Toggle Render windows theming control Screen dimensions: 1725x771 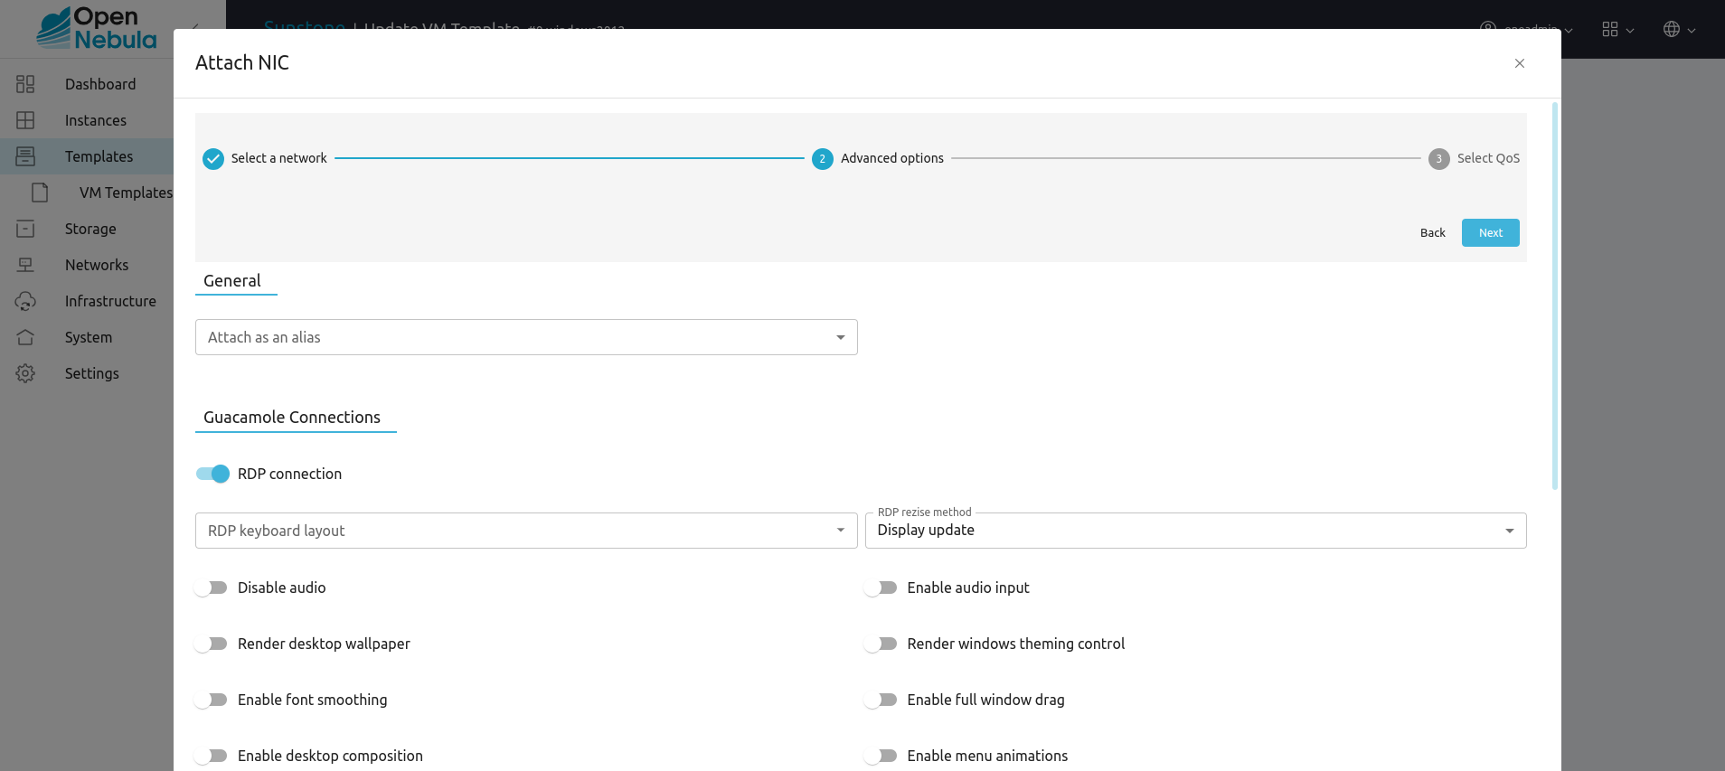881,644
